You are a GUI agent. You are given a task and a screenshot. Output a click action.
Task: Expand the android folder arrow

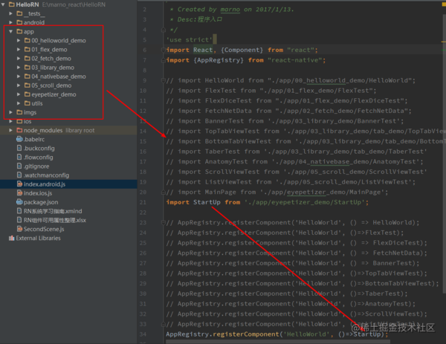[11, 22]
